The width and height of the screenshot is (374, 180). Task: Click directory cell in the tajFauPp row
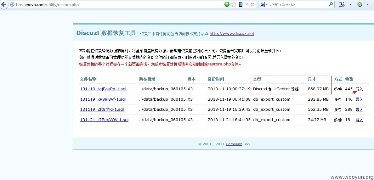(162, 89)
